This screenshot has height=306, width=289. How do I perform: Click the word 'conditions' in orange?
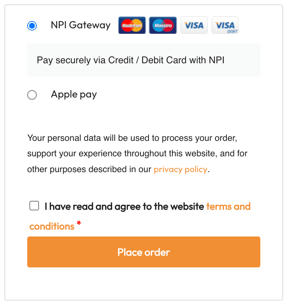pyautogui.click(x=52, y=226)
